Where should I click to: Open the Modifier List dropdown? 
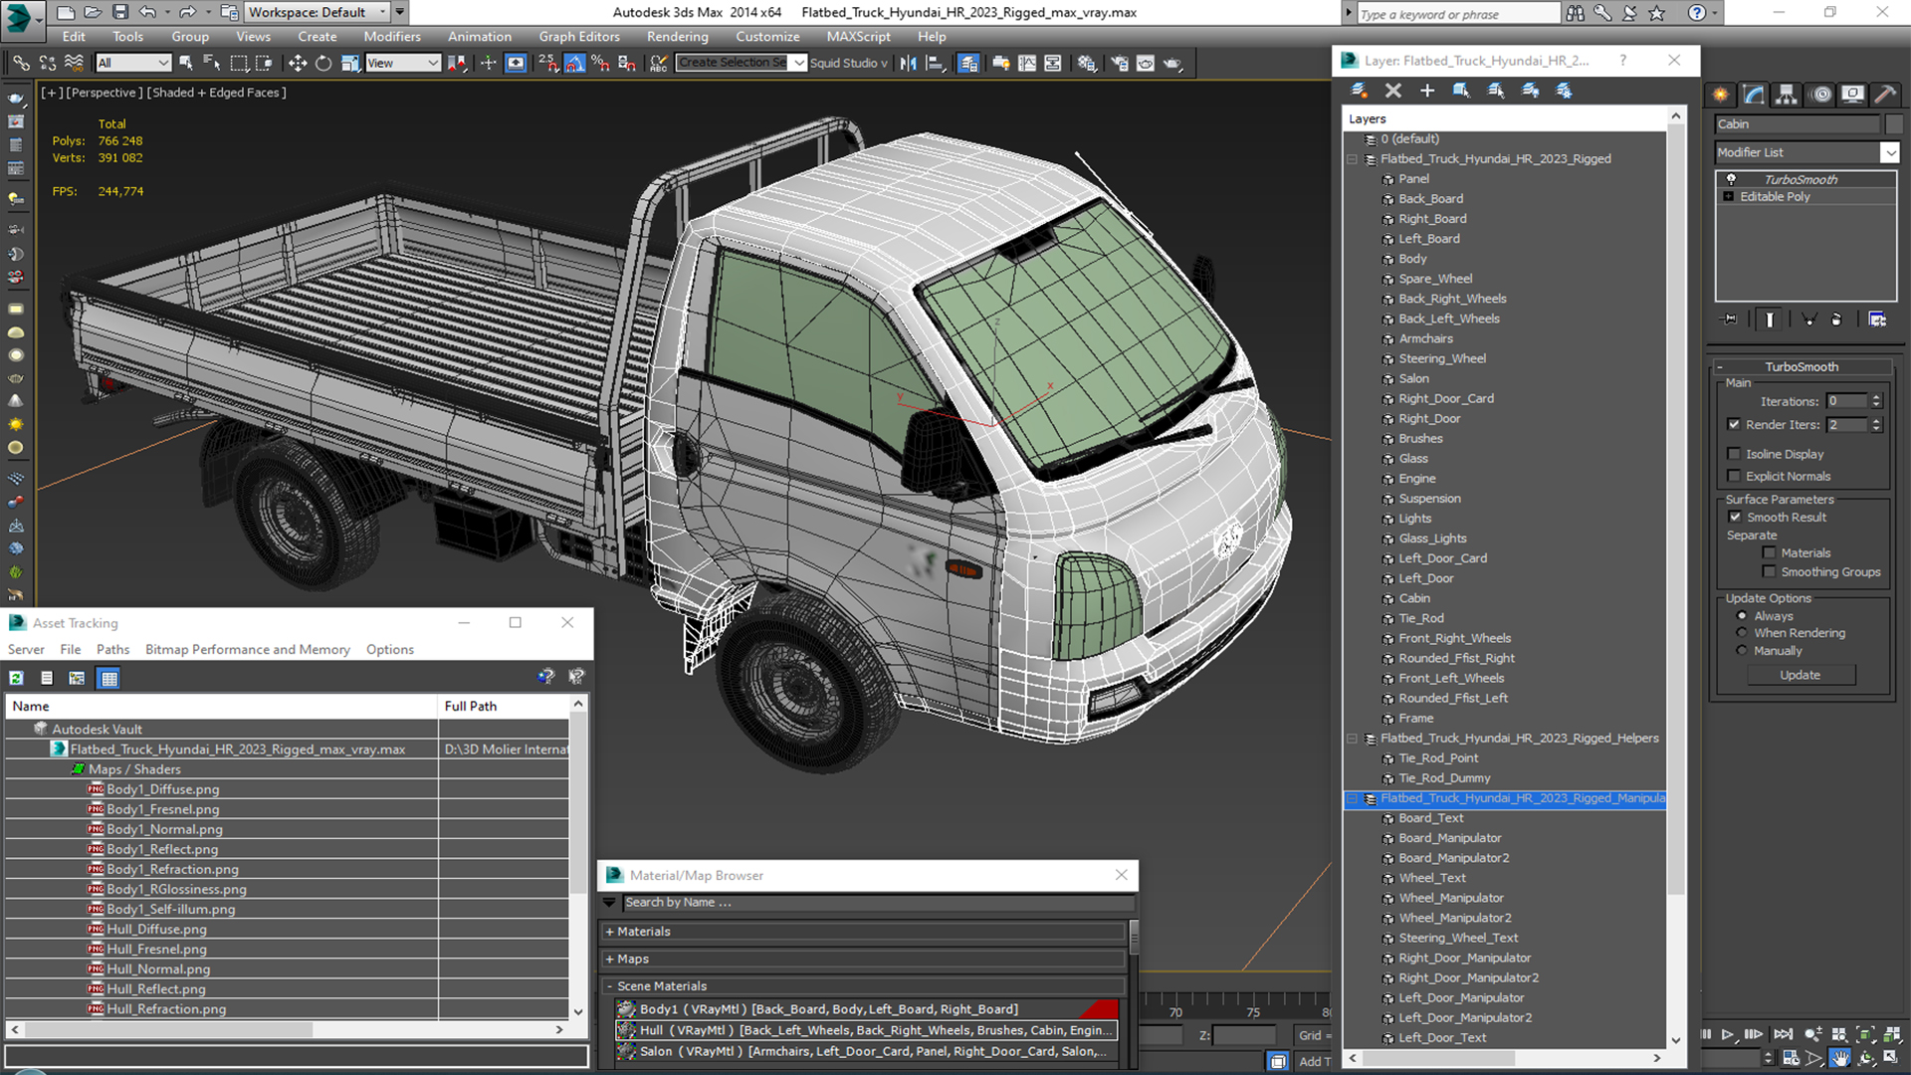point(1889,152)
